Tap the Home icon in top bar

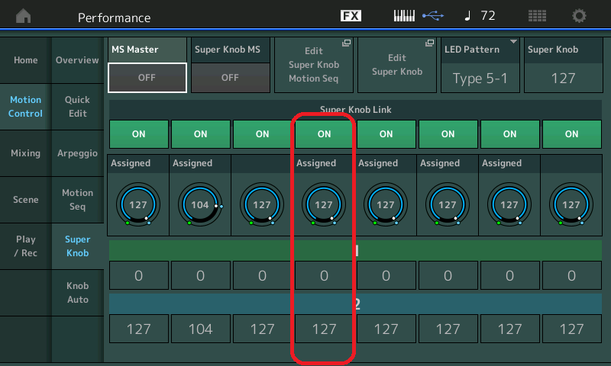[x=24, y=16]
